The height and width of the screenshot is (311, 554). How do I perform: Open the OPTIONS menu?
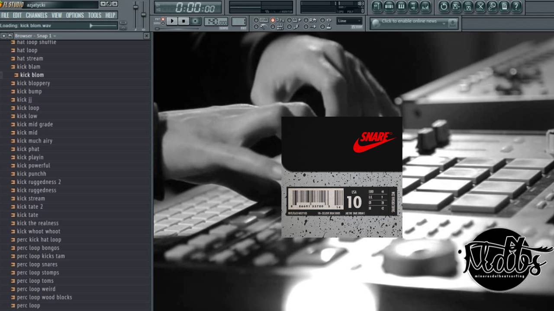[x=75, y=15]
